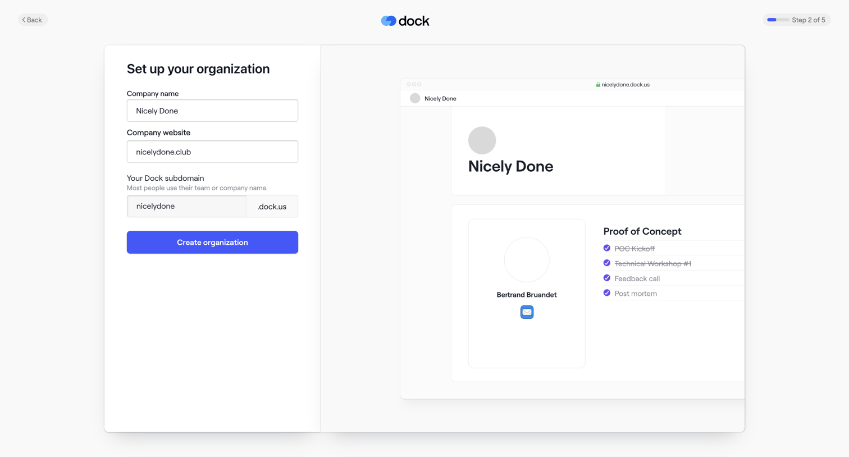
Task: Click the Your Dock subdomain label
Action: (166, 178)
